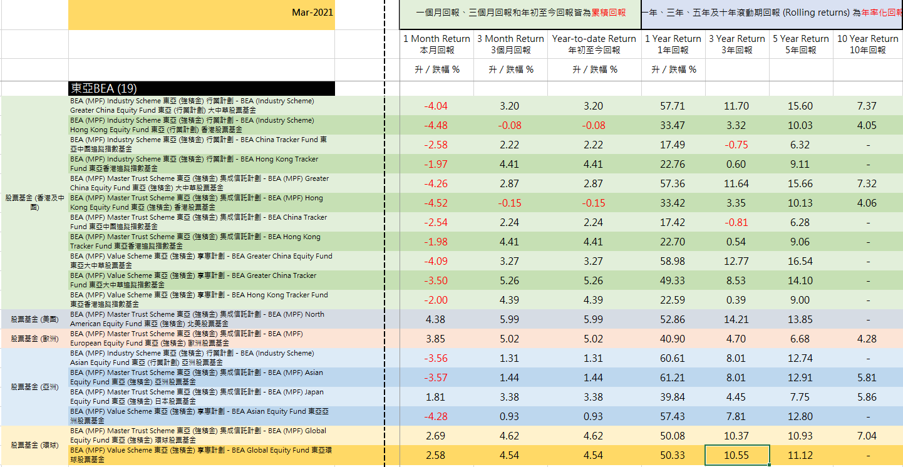Select the 3 Month Return column header

click(x=510, y=44)
